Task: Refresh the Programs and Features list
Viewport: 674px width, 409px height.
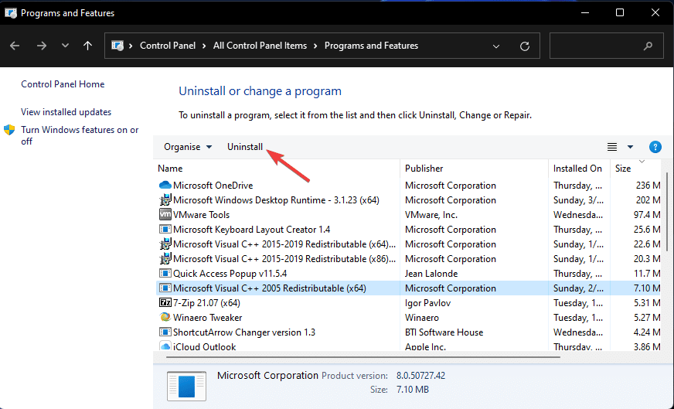Action: [524, 46]
